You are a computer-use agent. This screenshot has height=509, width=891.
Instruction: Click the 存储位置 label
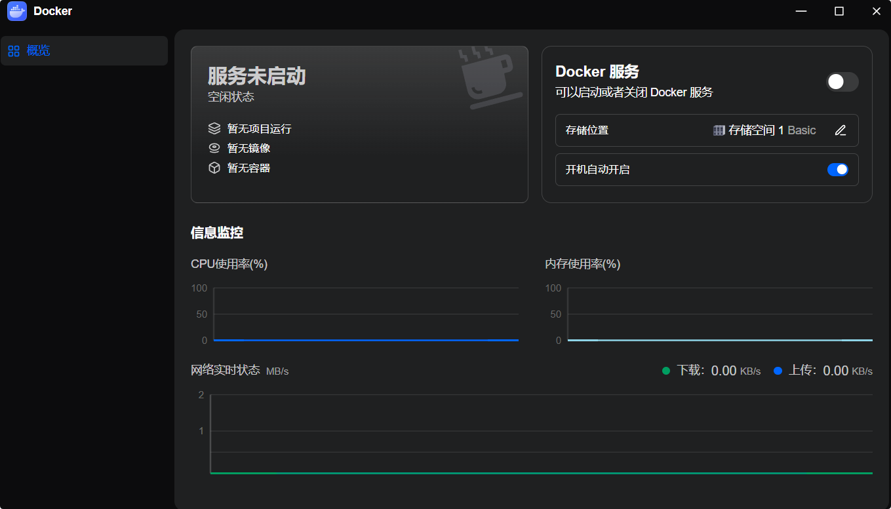tap(587, 130)
